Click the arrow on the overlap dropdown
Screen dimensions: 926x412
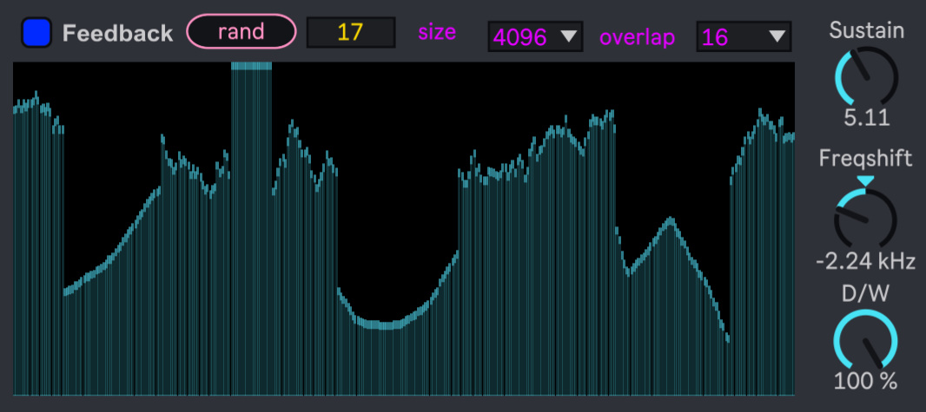(x=776, y=36)
